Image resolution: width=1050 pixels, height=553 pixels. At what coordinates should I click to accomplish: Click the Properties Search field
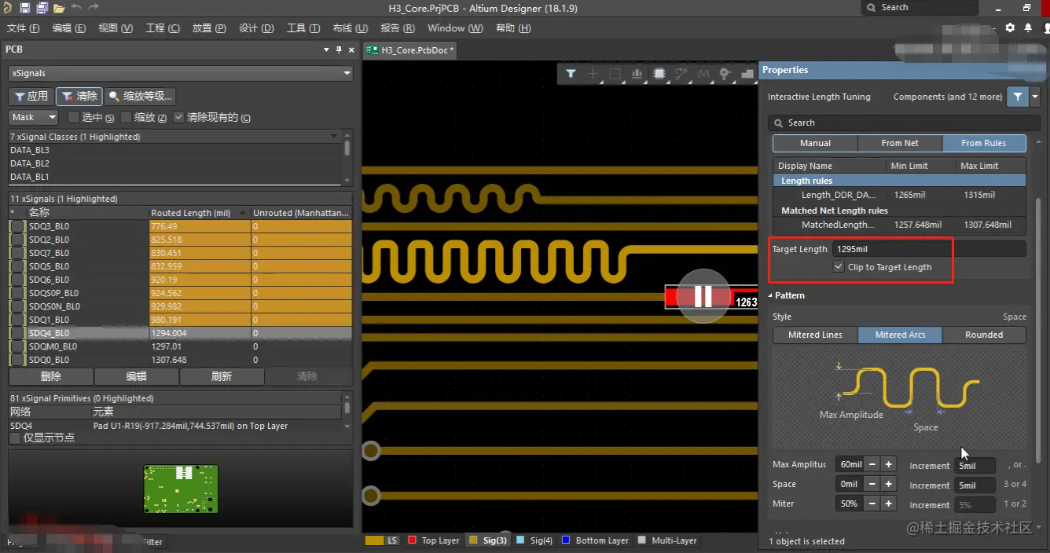click(904, 123)
